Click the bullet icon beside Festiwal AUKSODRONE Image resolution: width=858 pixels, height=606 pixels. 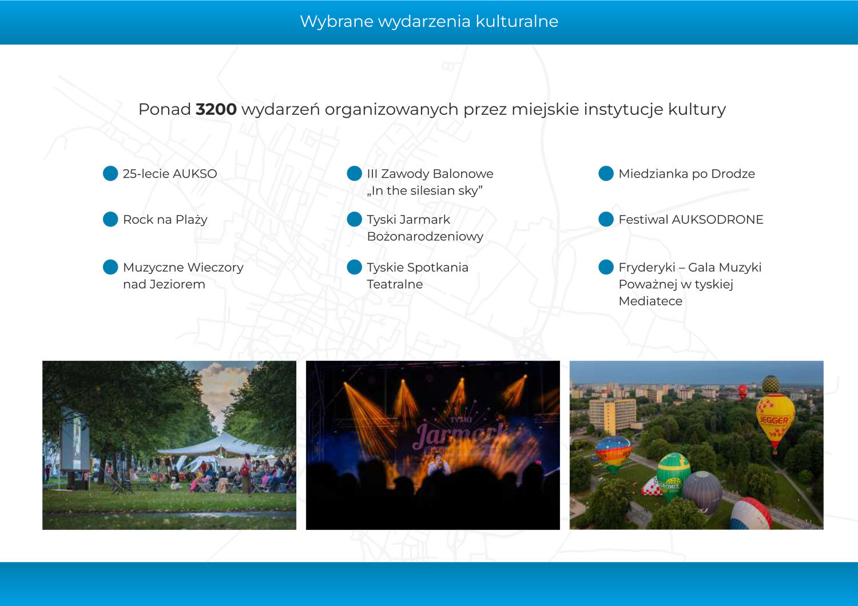(607, 219)
